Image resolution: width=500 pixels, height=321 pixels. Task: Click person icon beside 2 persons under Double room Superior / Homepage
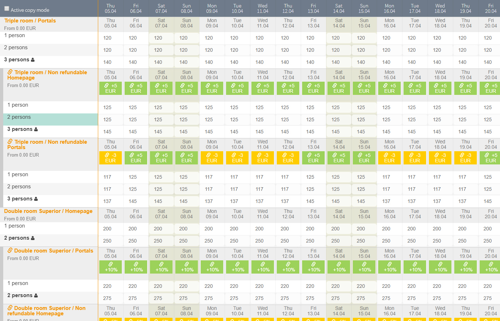33,238
